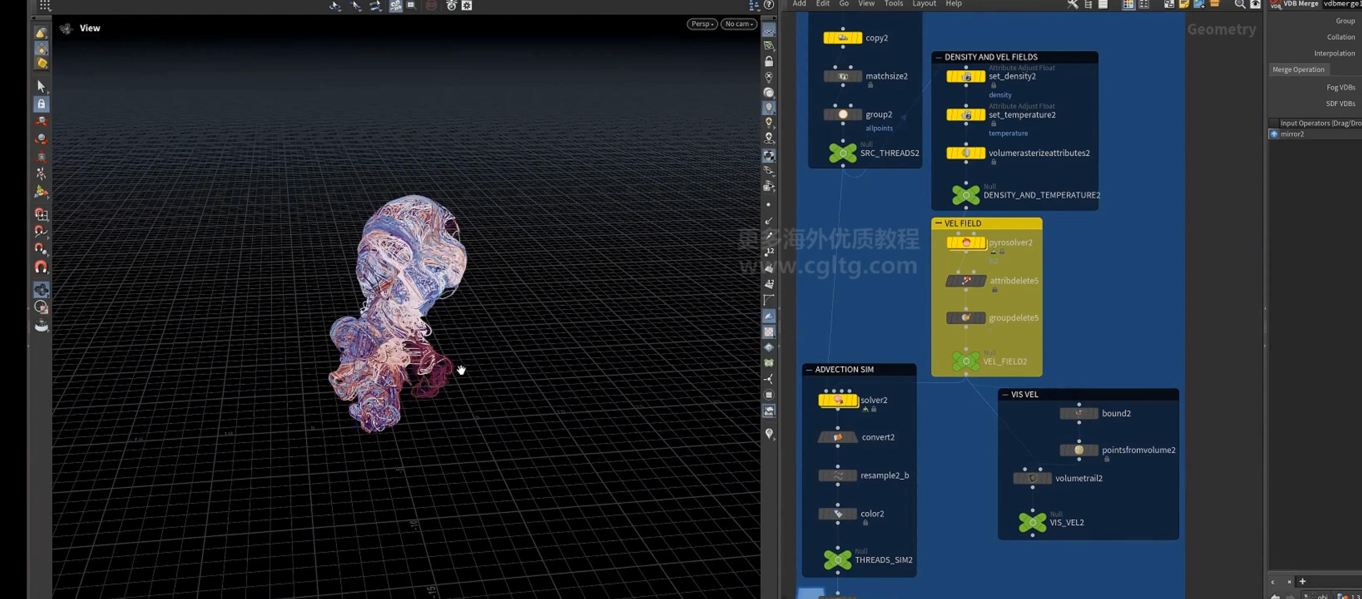The width and height of the screenshot is (1362, 599).
Task: Open the No cam camera dropdown
Action: 739,24
